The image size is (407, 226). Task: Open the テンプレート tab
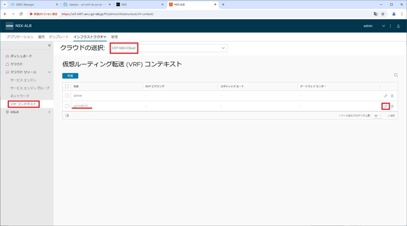pyautogui.click(x=59, y=37)
